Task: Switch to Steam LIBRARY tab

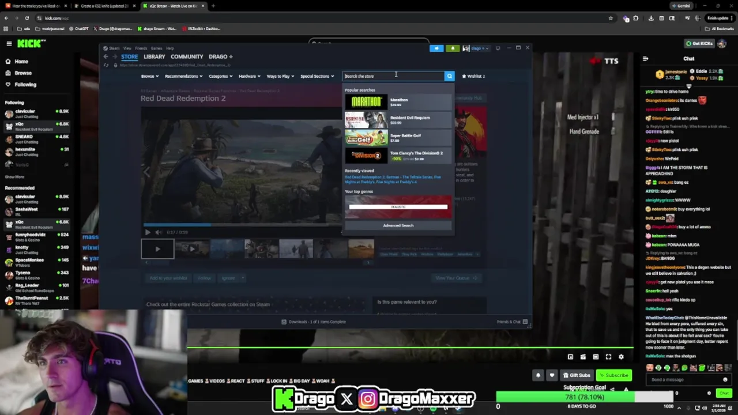Action: pyautogui.click(x=154, y=56)
